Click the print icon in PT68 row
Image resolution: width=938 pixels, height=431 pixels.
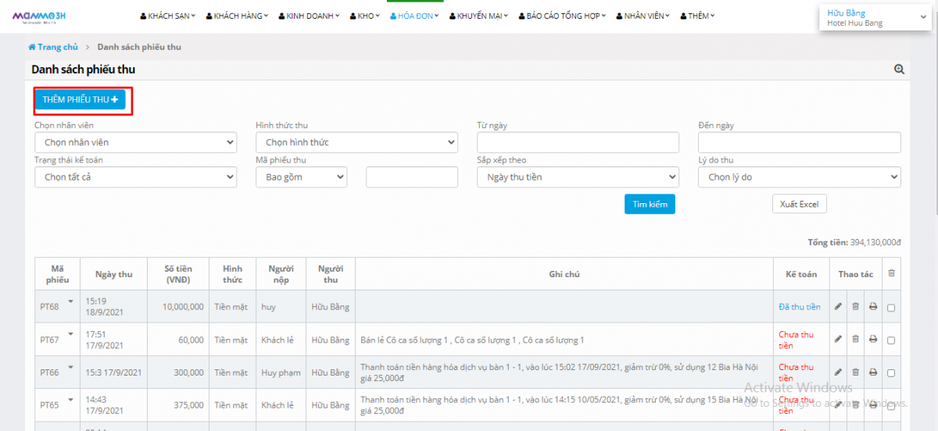coord(873,307)
